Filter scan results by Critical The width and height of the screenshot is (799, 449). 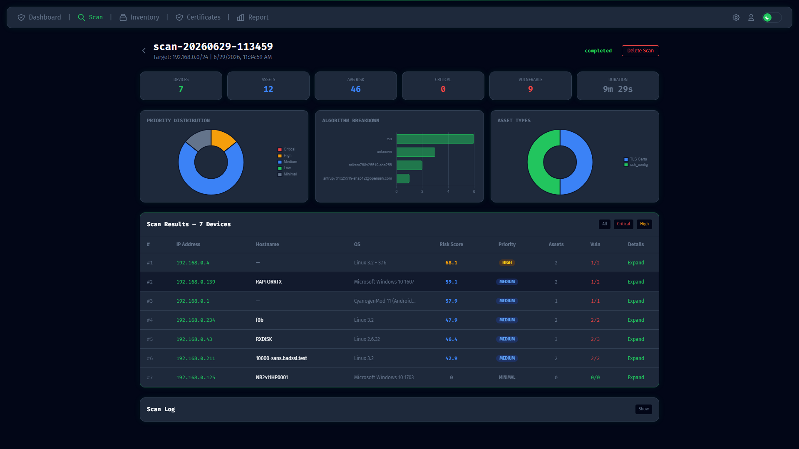[623, 224]
